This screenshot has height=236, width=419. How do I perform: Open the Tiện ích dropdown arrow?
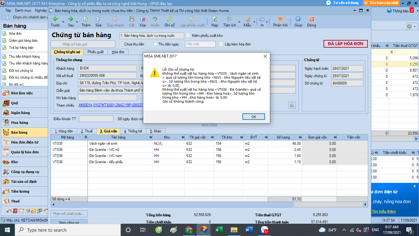239,22
